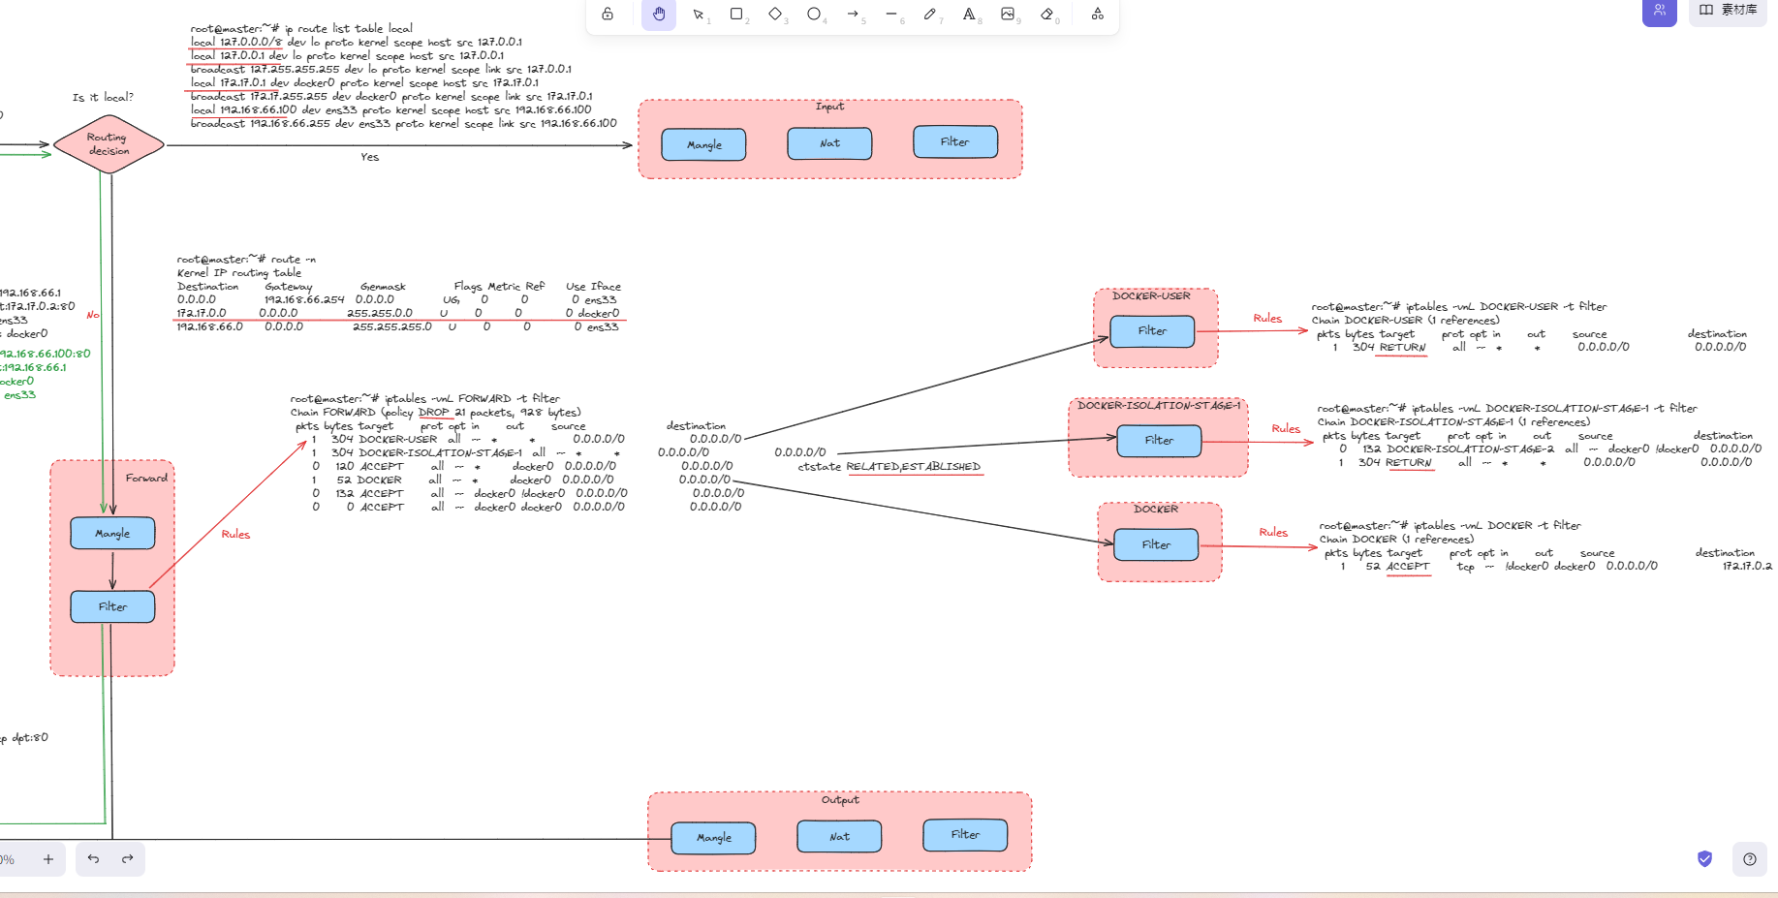Click the 'Output' group label
1778x898 pixels.
pos(840,800)
